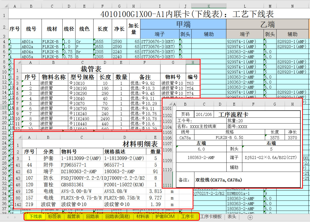Select cell containing AB01a
Viewport: 310px width, 222px height.
pyautogui.click(x=31, y=42)
